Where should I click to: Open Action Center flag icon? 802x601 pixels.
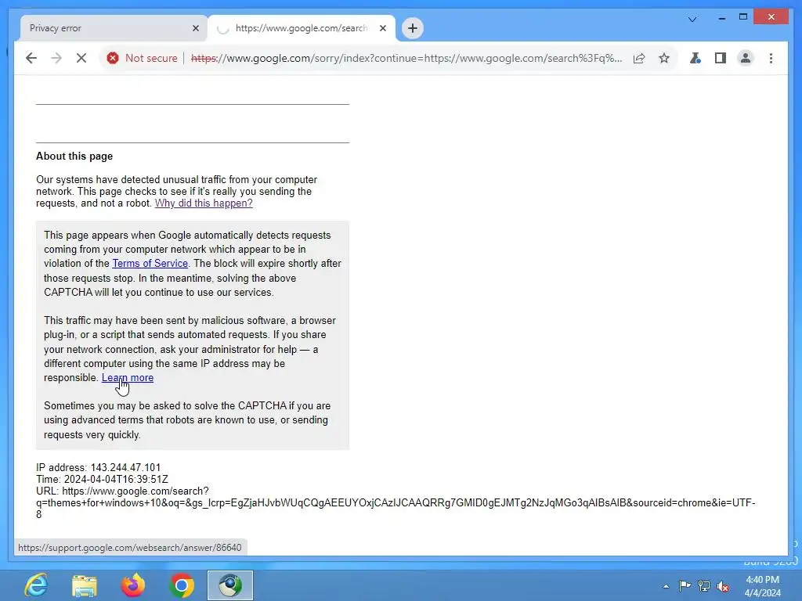pyautogui.click(x=685, y=585)
